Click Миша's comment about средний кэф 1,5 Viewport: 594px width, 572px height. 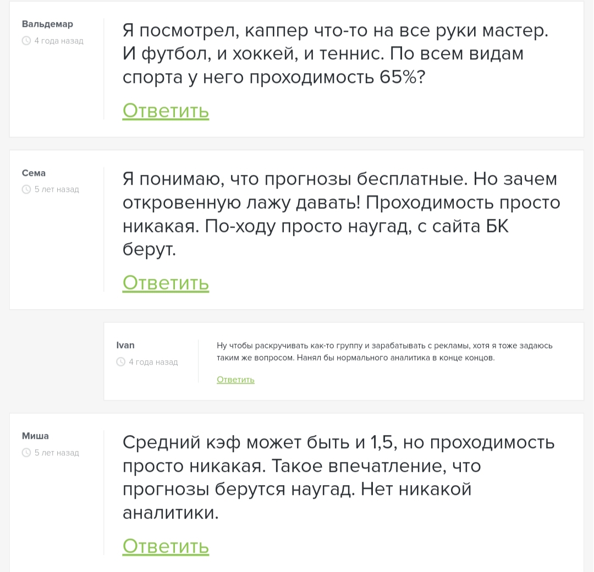coord(338,477)
